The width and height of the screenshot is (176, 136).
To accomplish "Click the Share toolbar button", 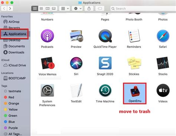I will click(x=89, y=9).
